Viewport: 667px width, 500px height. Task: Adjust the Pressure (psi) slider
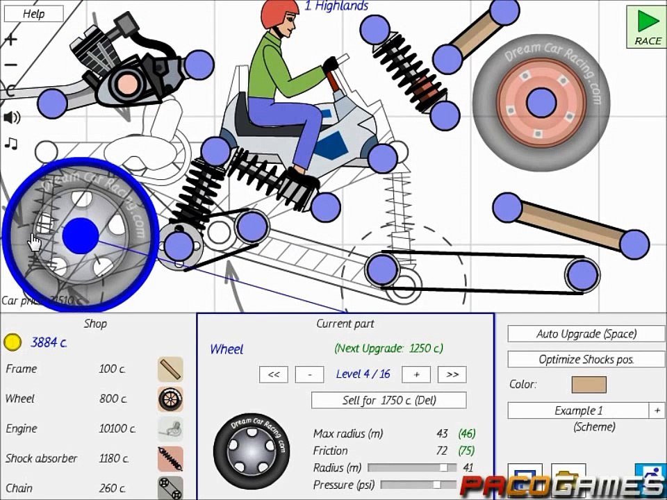[418, 485]
